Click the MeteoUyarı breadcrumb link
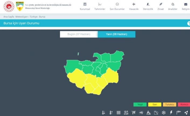Viewport: 190px width, 116px height. coord(22,17)
